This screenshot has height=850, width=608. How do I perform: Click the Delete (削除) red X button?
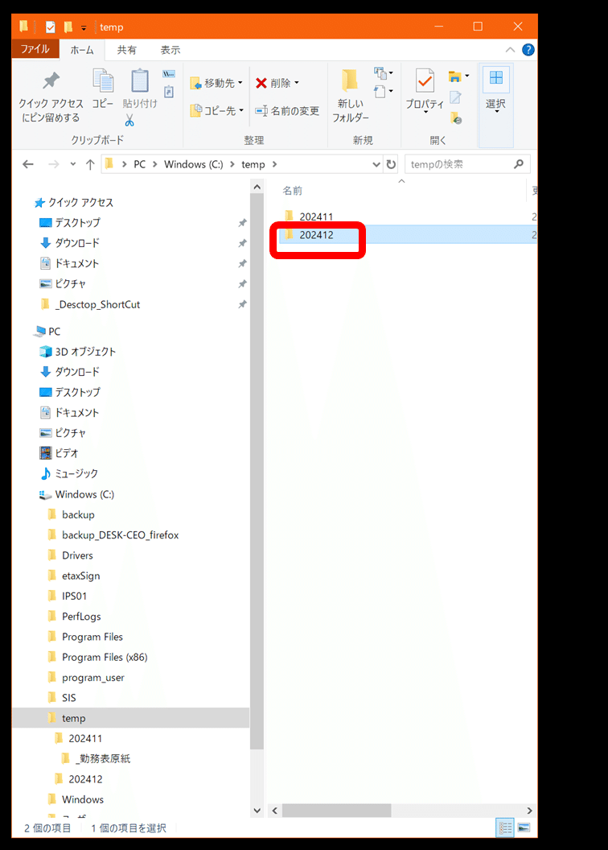(x=273, y=83)
